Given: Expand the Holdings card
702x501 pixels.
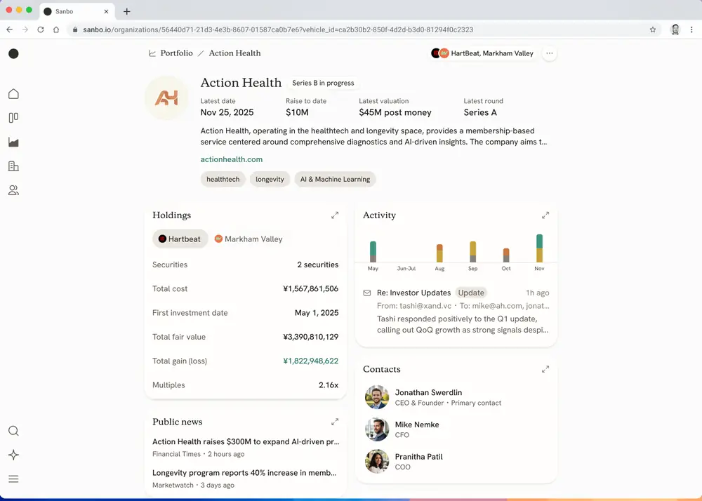Looking at the screenshot, I should coord(335,215).
